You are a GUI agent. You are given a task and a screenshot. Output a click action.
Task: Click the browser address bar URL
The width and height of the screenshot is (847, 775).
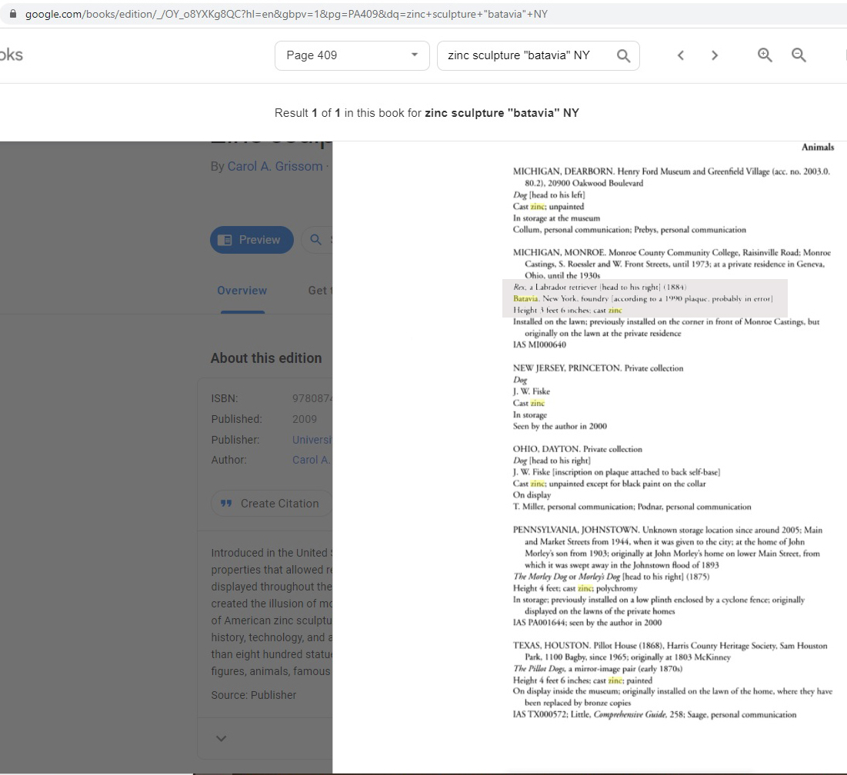tap(286, 14)
